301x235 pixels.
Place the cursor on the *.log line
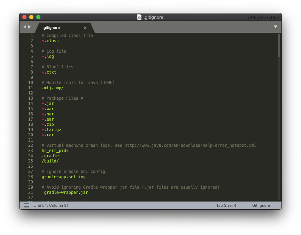48,56
